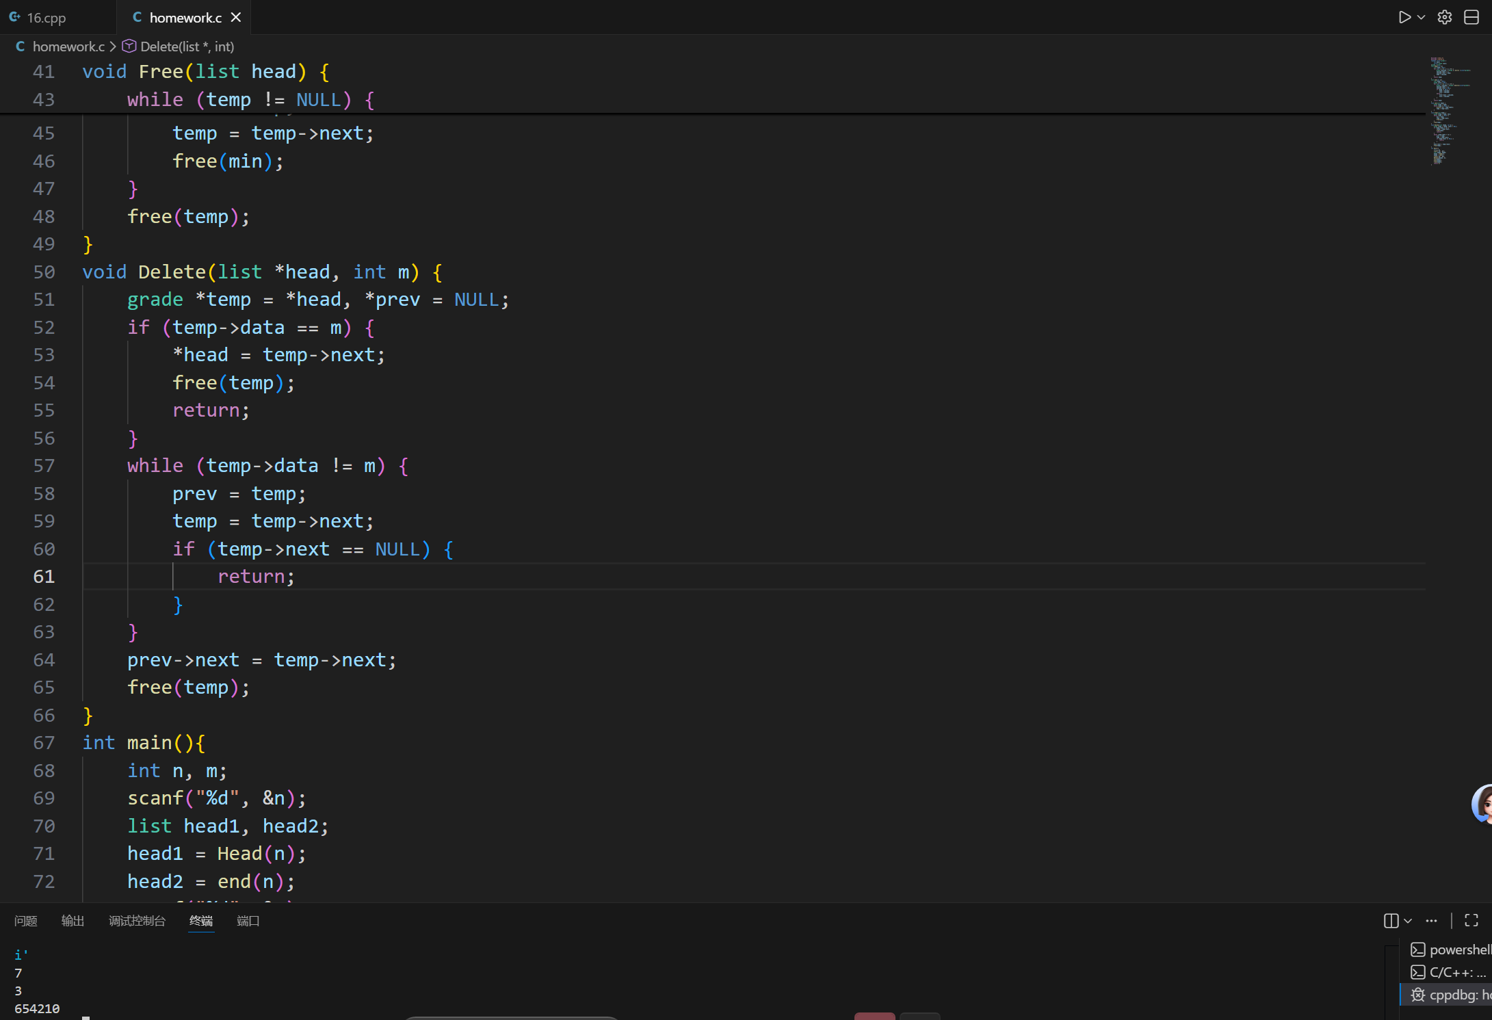Run the C file with the play icon
Screen dimensions: 1492x1020
click(x=1404, y=17)
